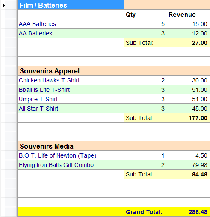Click the row selector beside AAA Batteries

click(x=9, y=24)
